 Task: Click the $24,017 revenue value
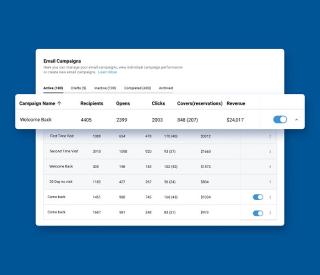pyautogui.click(x=235, y=120)
